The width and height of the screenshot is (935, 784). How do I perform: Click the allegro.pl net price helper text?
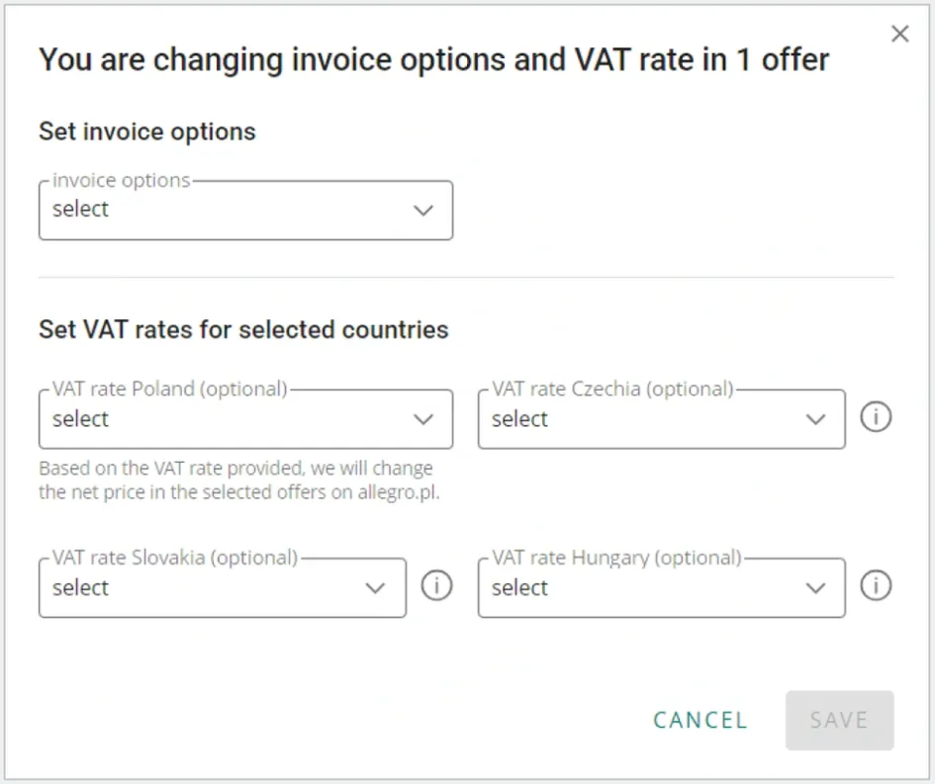238,479
